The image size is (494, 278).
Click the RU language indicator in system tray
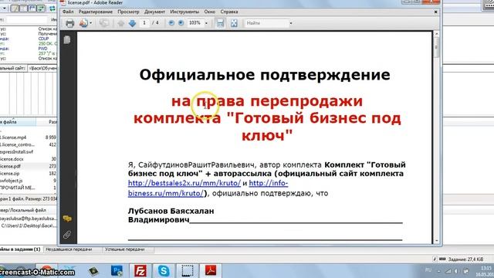tap(428, 270)
